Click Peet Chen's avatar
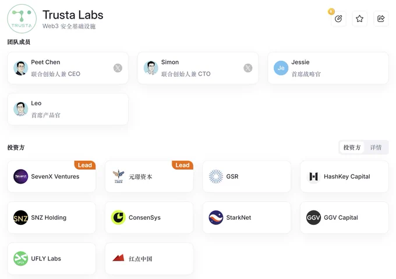Screen dimensions: 396x279 click(x=21, y=68)
